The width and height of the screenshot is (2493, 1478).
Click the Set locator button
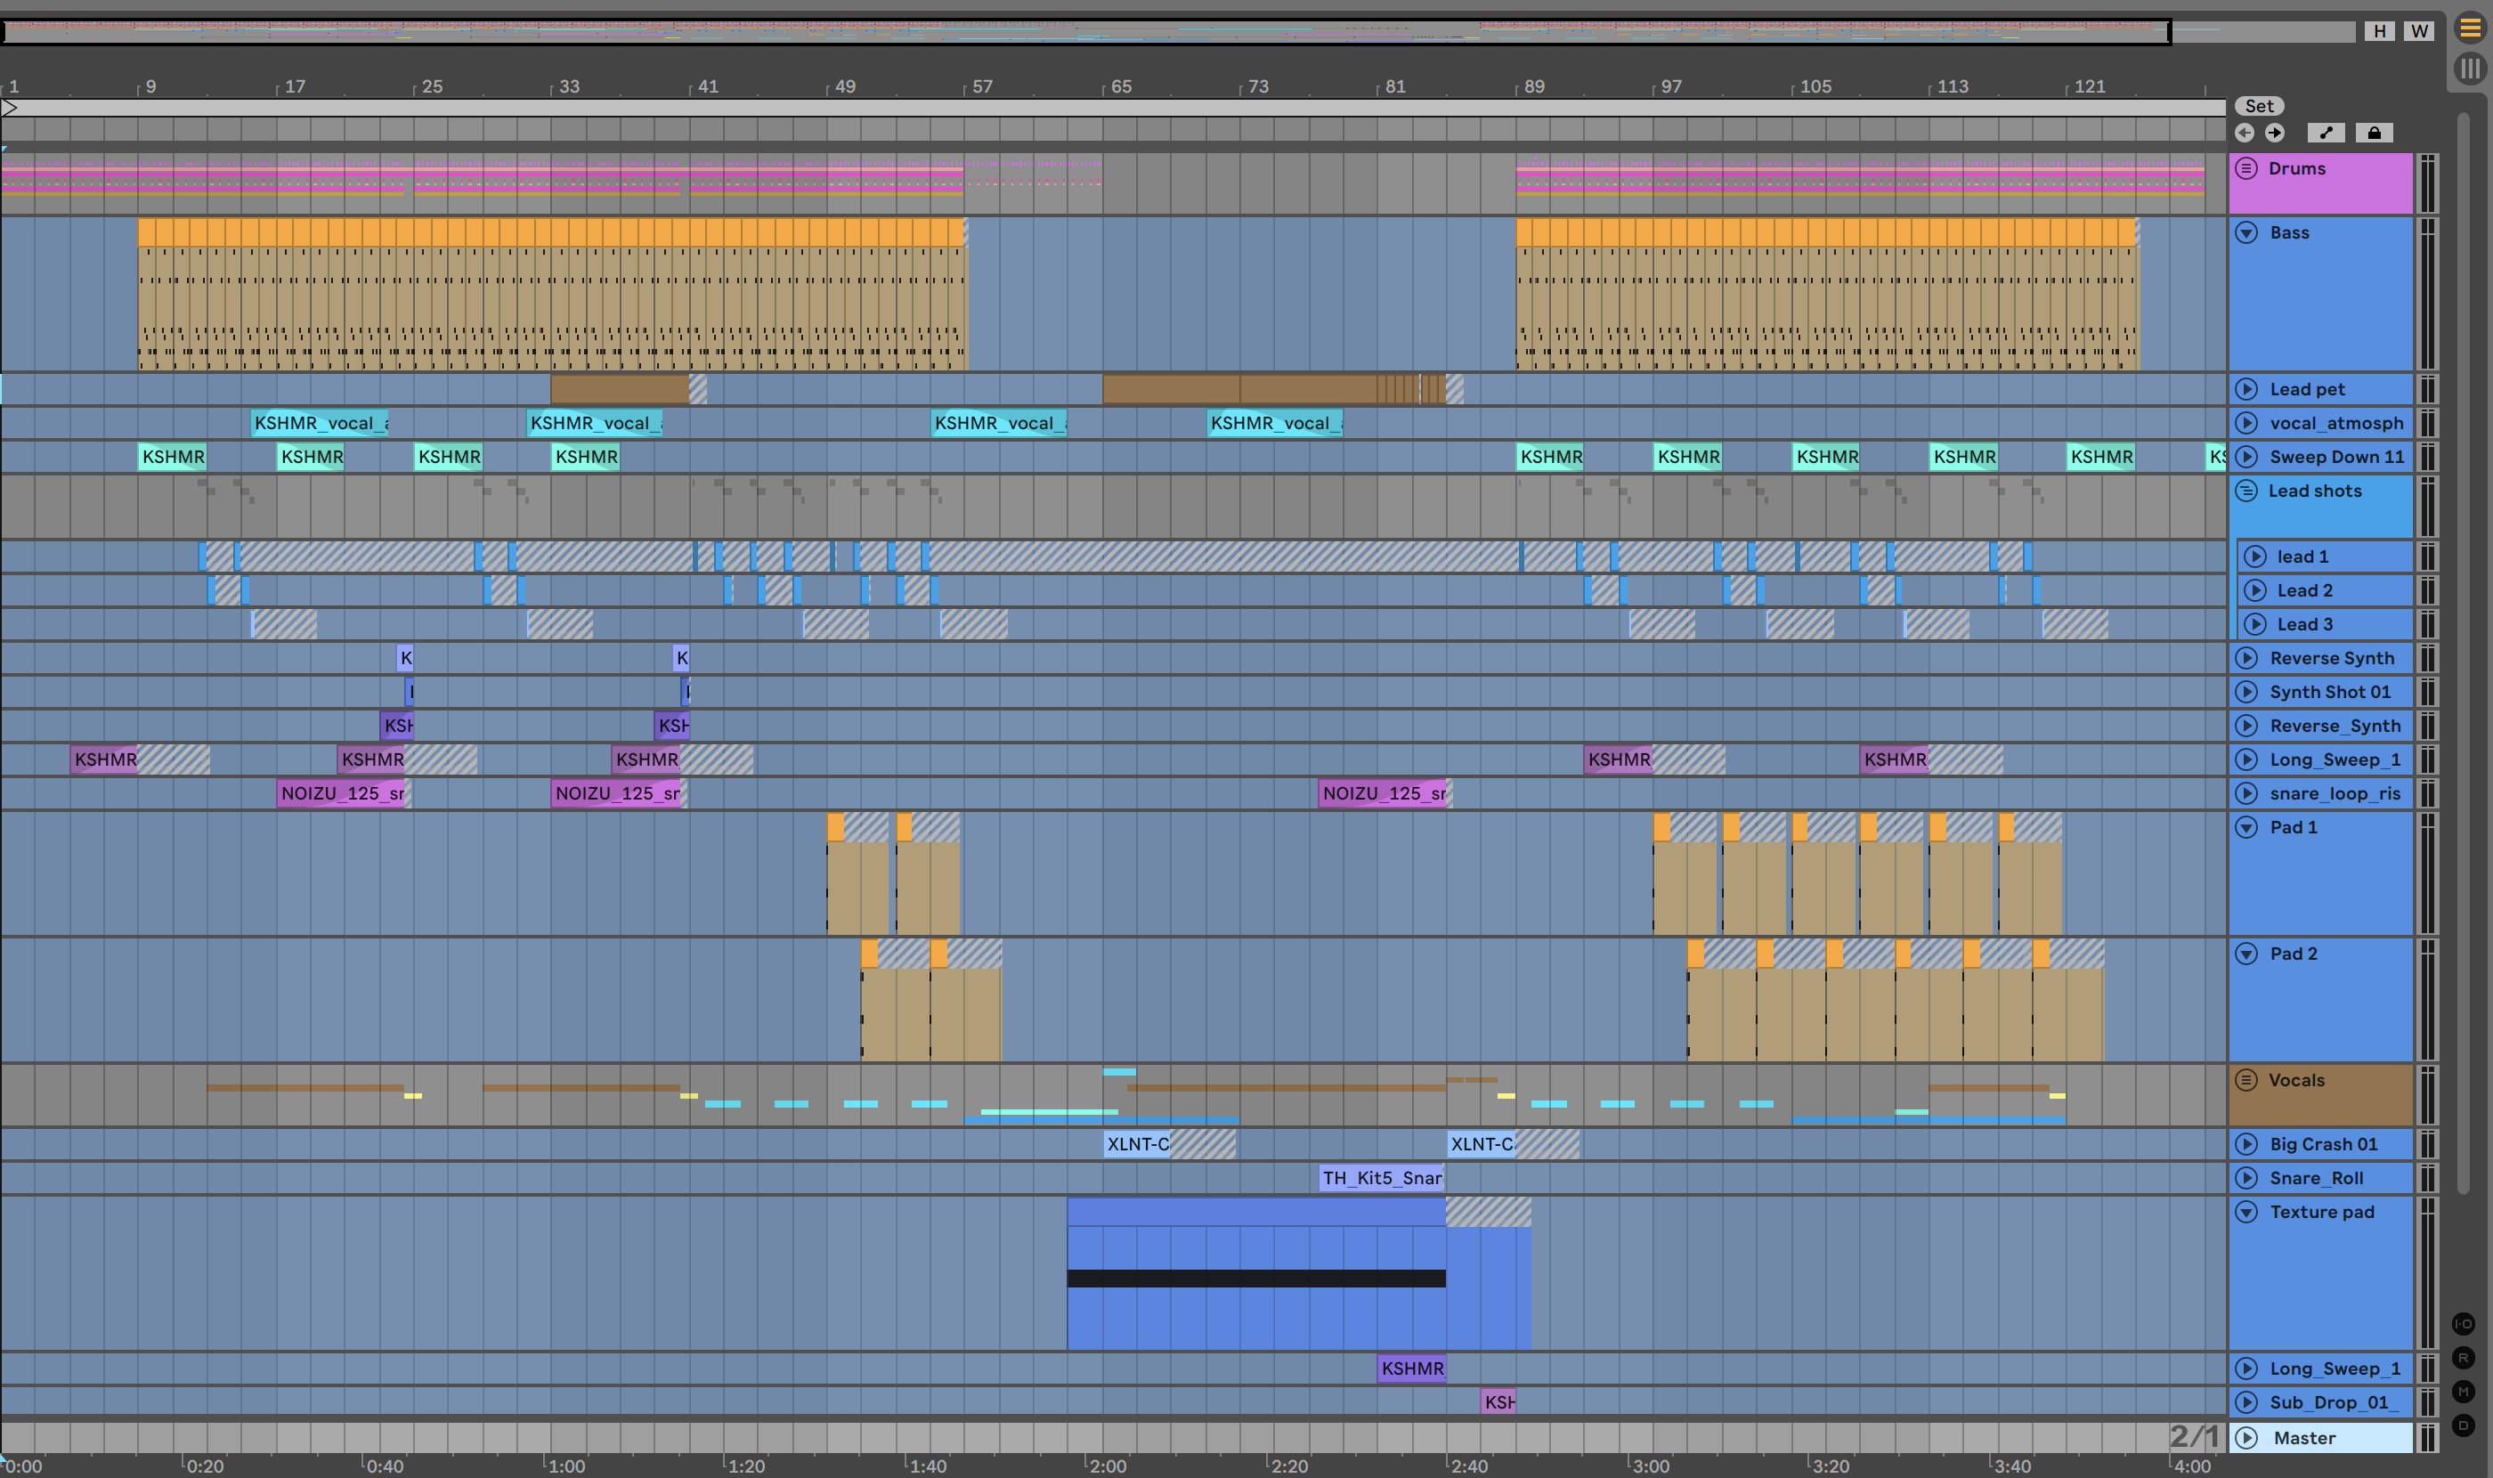click(x=2259, y=106)
